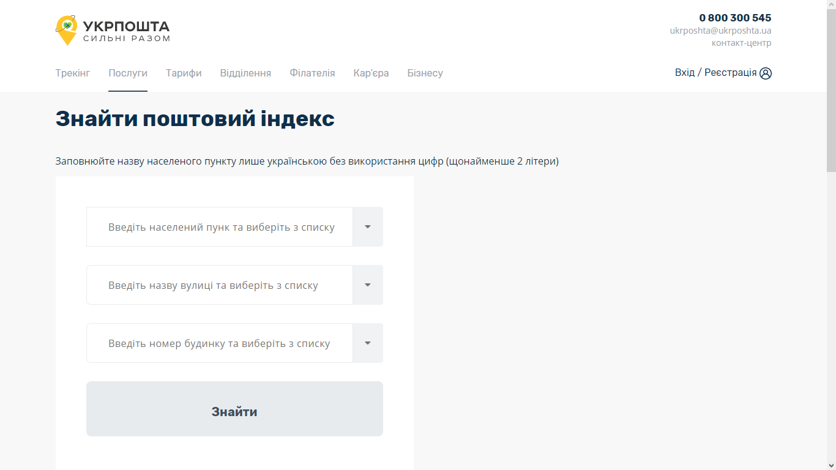Open the Трекінг menu item
The width and height of the screenshot is (836, 470).
[x=73, y=73]
